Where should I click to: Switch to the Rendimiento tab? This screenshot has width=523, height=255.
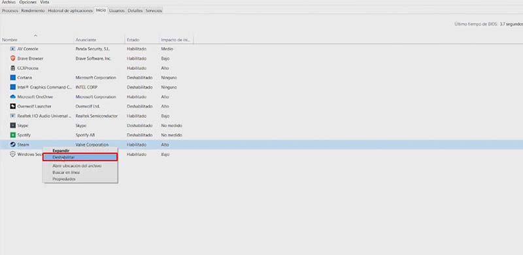(x=33, y=10)
